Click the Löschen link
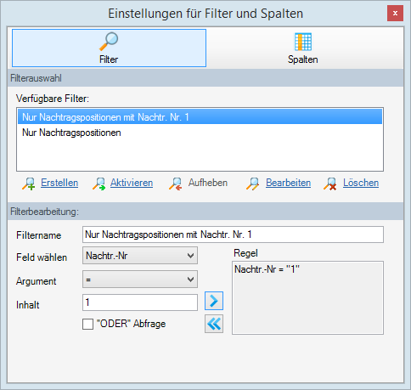This screenshot has height=390, width=411. pyautogui.click(x=361, y=183)
